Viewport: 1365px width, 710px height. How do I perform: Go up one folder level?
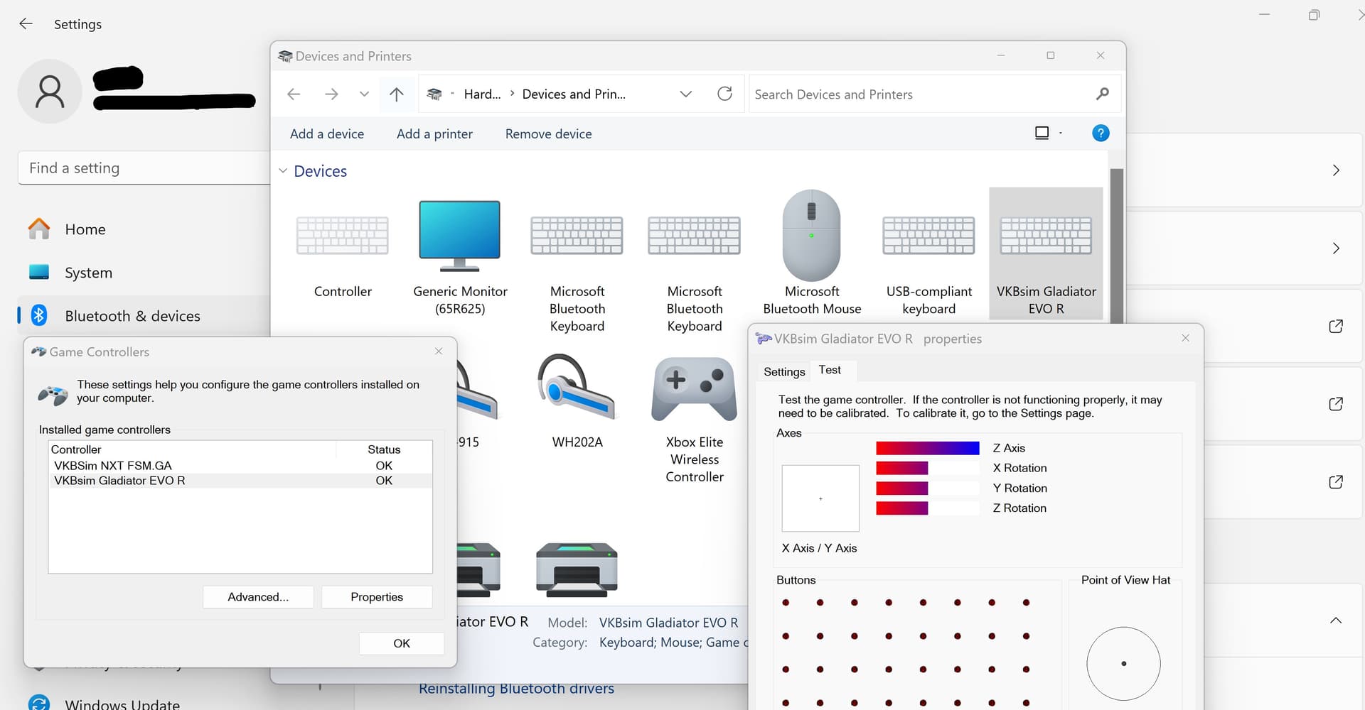397,94
